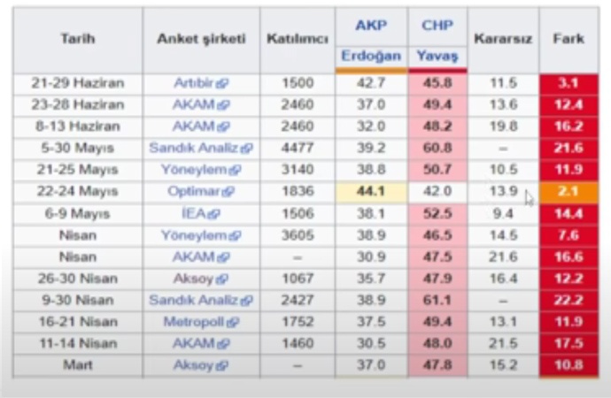Click the Katılımcı column header
The height and width of the screenshot is (398, 611).
298,40
